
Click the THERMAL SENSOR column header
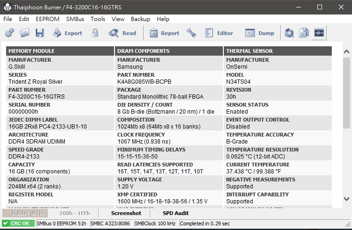tap(278, 51)
